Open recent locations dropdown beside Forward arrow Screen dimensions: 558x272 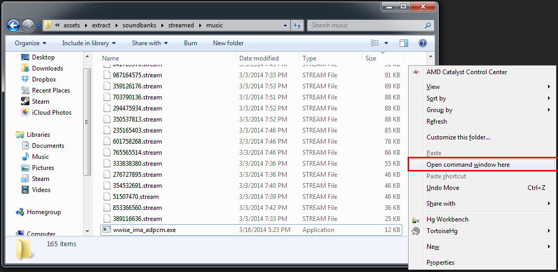coord(38,26)
